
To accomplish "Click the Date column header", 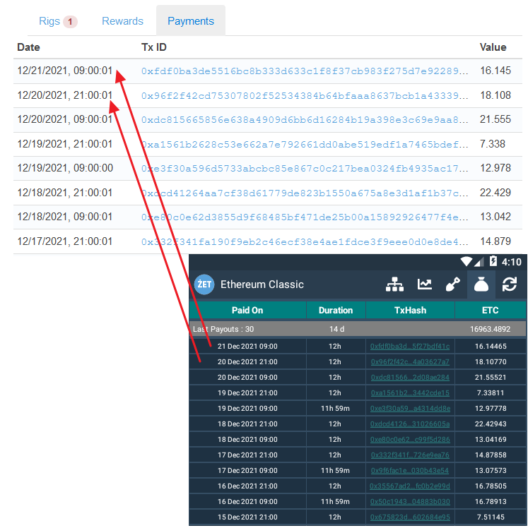I will [x=28, y=47].
